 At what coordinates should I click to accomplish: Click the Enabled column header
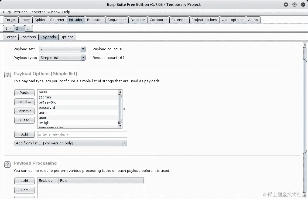pyautogui.click(x=48, y=181)
